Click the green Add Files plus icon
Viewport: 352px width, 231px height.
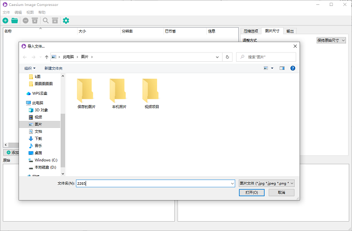[5, 21]
